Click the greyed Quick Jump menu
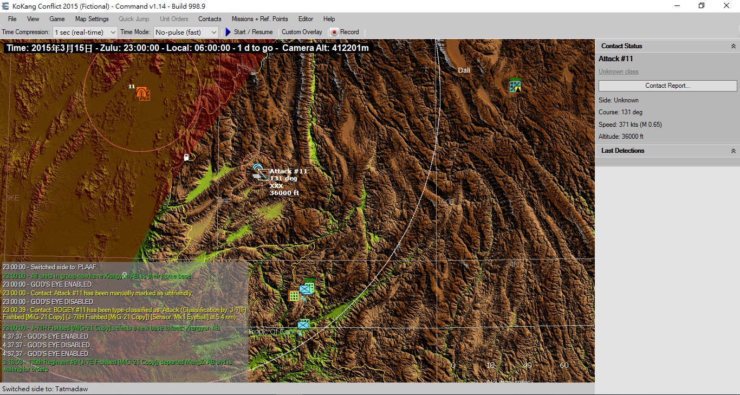The height and width of the screenshot is (395, 740). [x=134, y=19]
